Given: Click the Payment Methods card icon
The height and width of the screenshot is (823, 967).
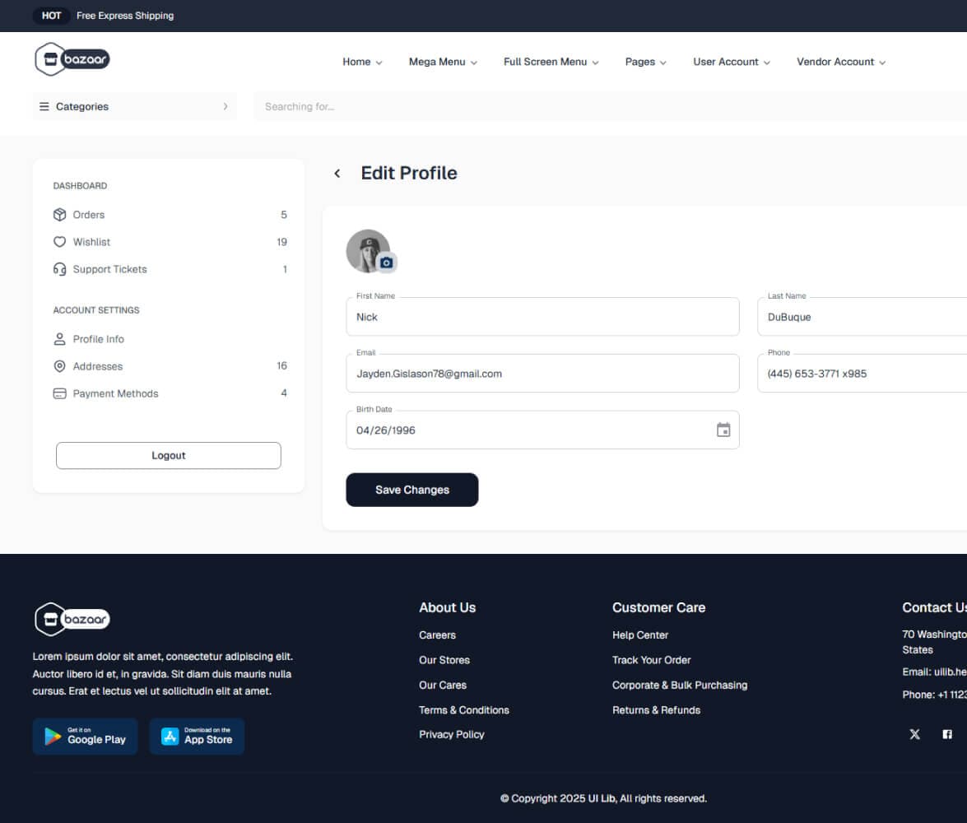Looking at the screenshot, I should pos(59,393).
